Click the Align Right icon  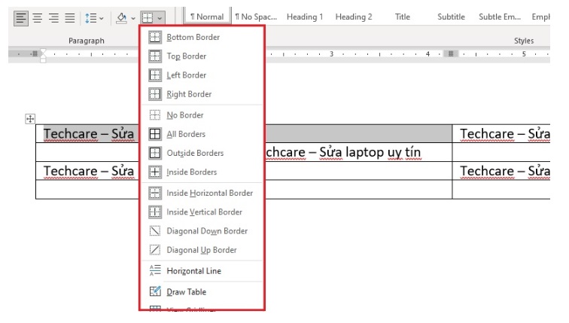pos(53,17)
